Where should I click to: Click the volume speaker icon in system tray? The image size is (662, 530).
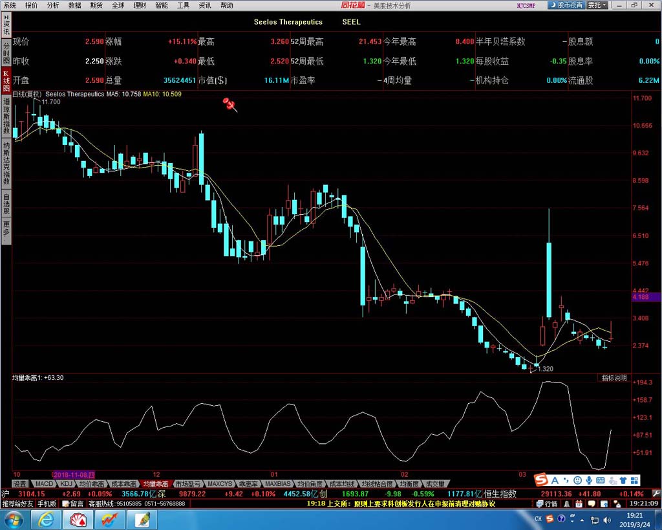click(607, 520)
